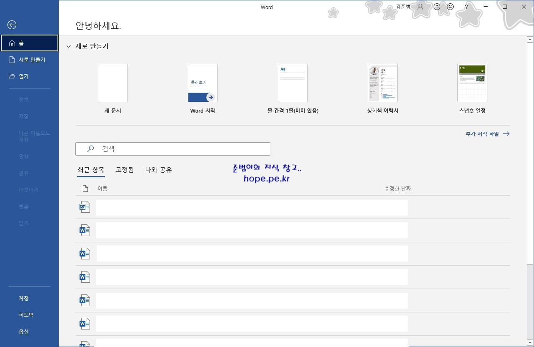Open the Word 시작 tour template
Viewport: 534px width, 347px height.
pyautogui.click(x=203, y=88)
